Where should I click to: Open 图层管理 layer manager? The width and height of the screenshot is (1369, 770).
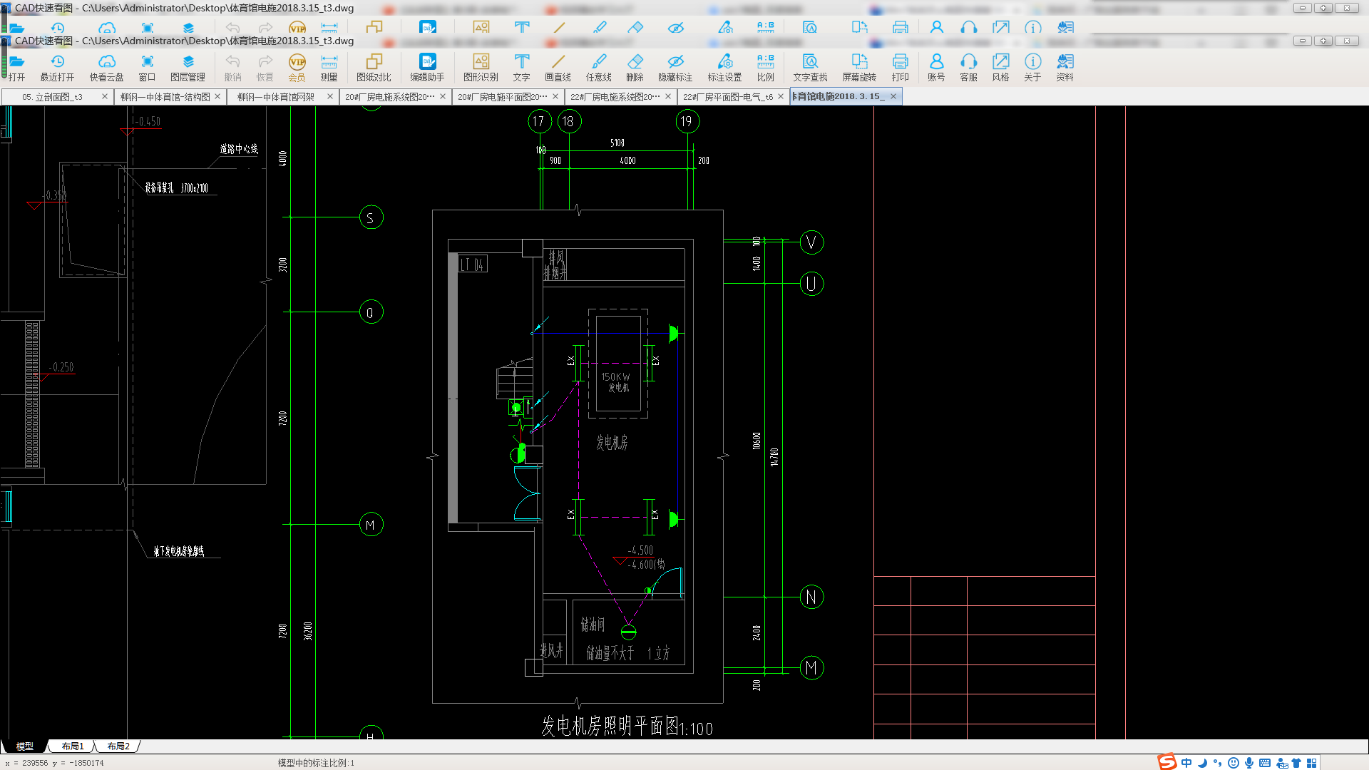[x=188, y=68]
